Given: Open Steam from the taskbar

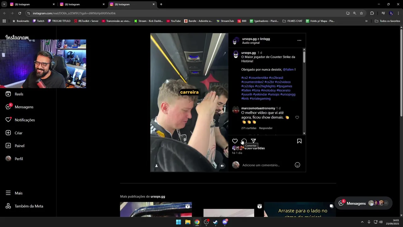Looking at the screenshot, I should (x=215, y=222).
